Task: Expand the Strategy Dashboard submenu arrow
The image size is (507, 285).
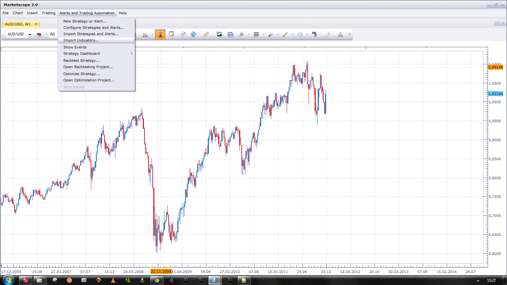Action: point(132,54)
